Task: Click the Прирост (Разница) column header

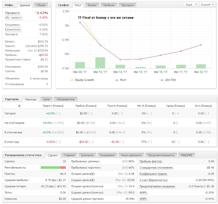Action: pos(53,106)
